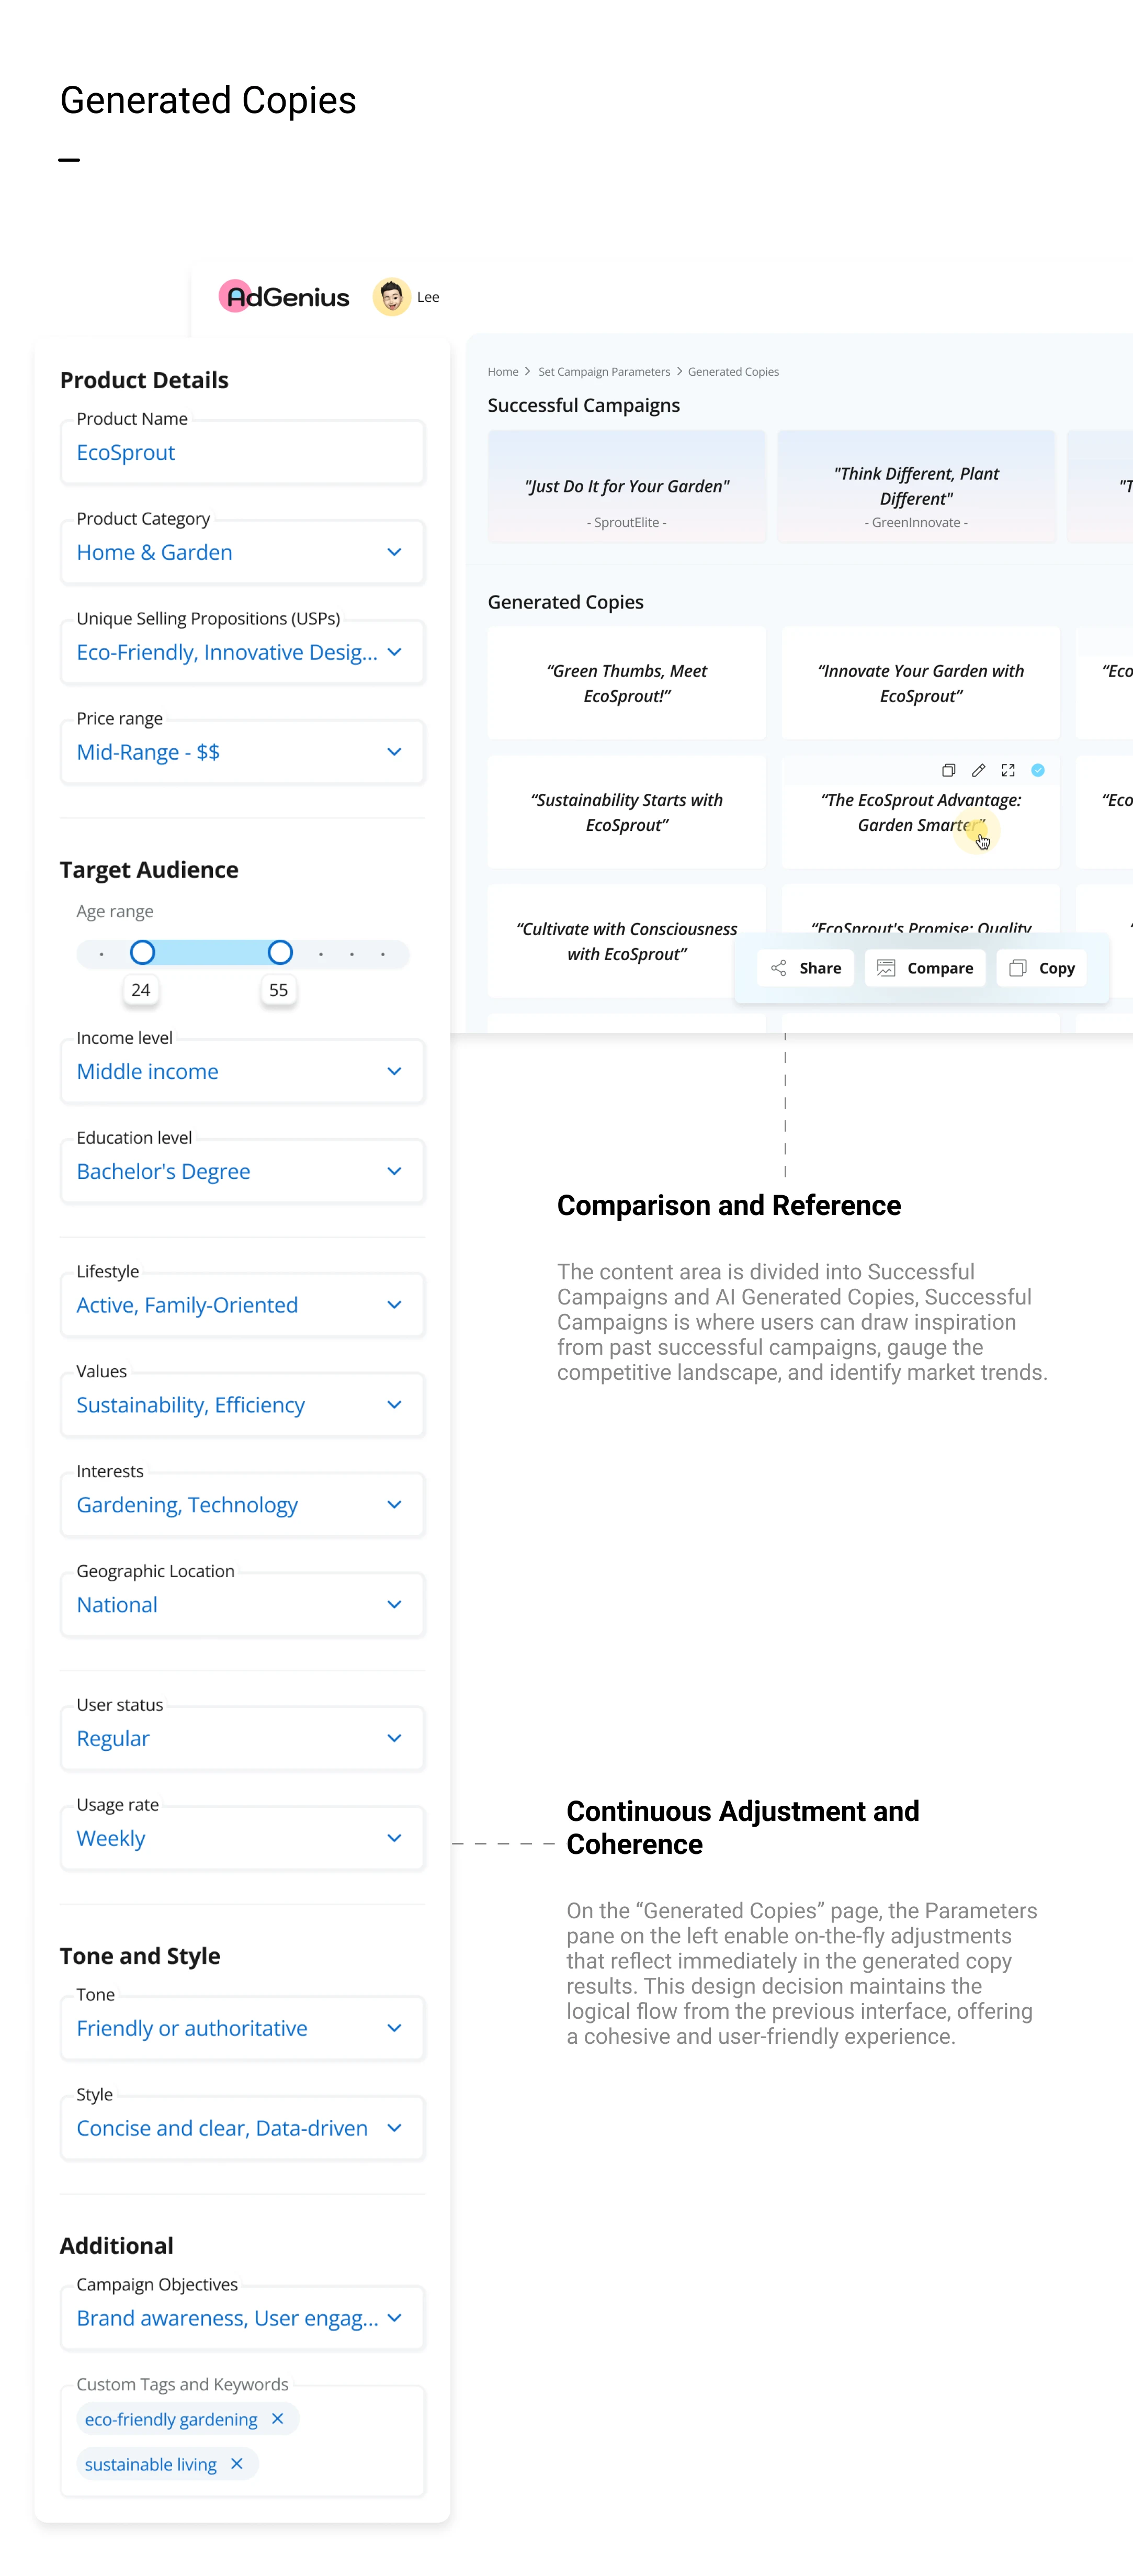Click the lower age range slider handle
Screen dimensions: 1133x2576
coord(143,953)
